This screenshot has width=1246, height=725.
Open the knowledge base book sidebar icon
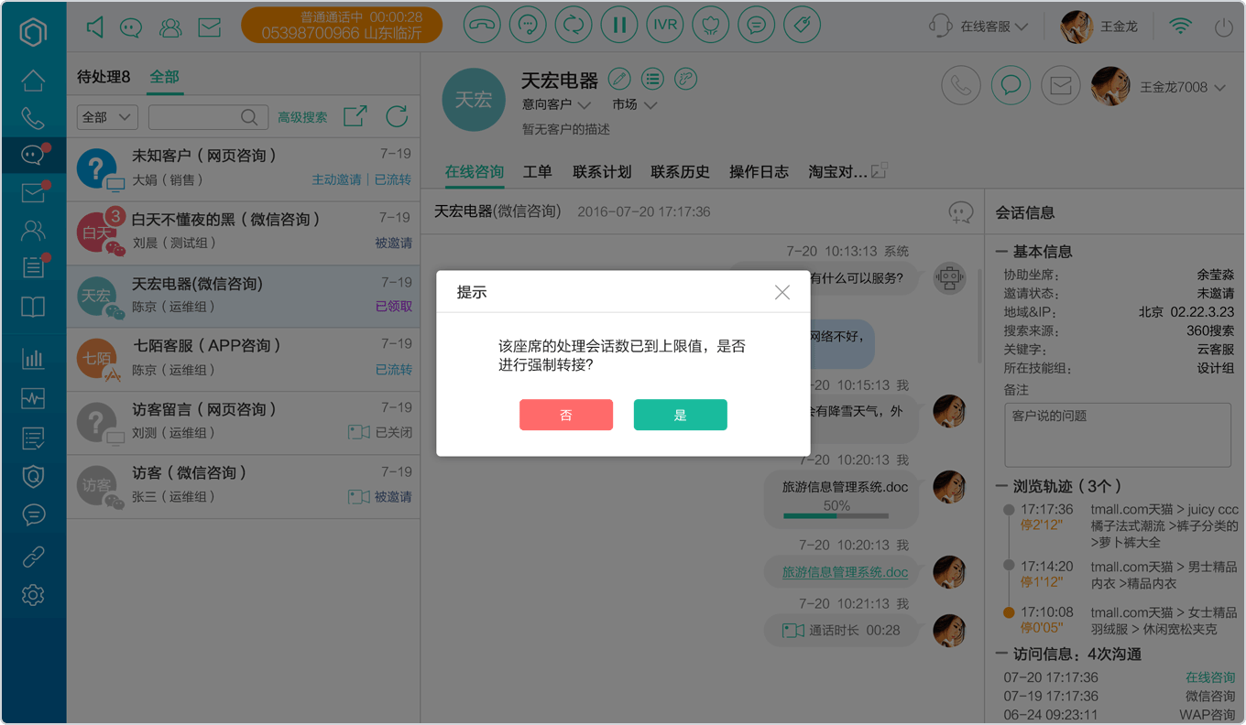[33, 307]
